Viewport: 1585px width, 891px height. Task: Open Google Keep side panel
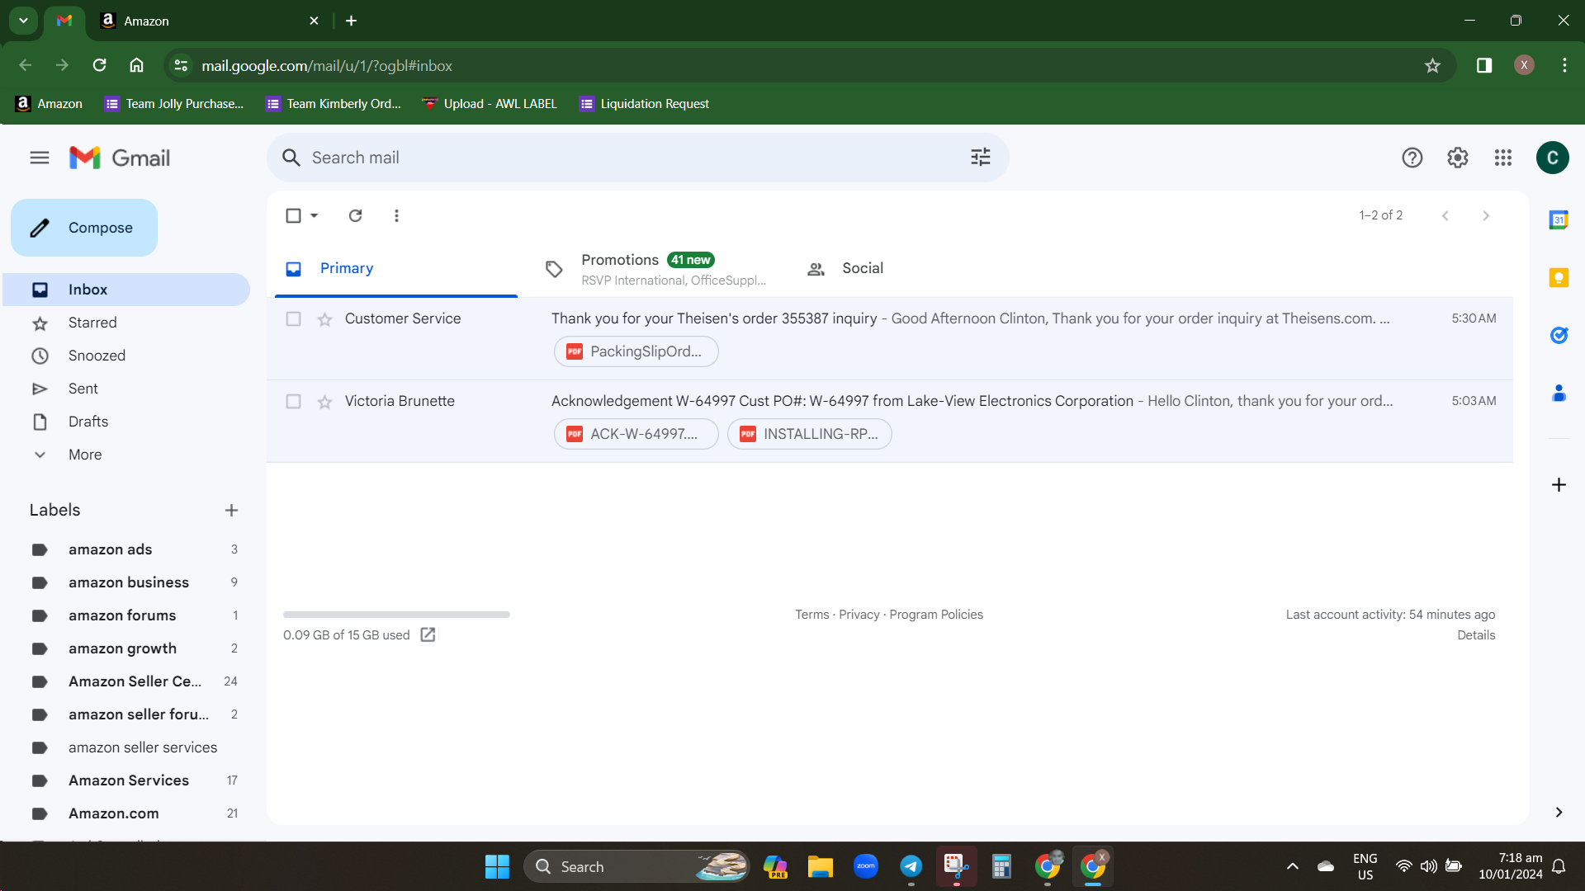point(1559,278)
